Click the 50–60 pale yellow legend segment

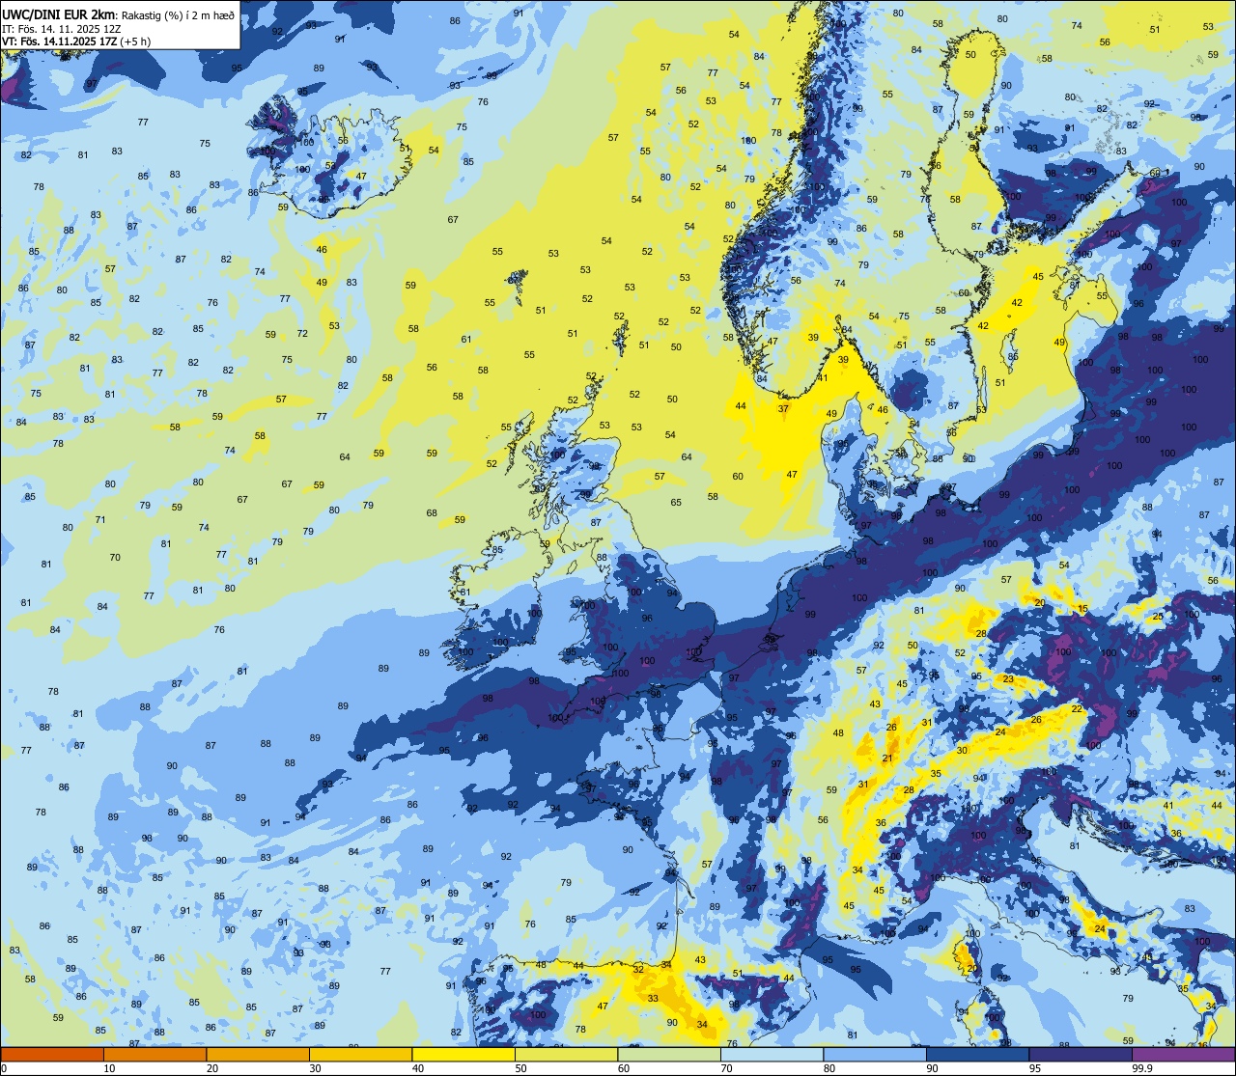tap(566, 1054)
